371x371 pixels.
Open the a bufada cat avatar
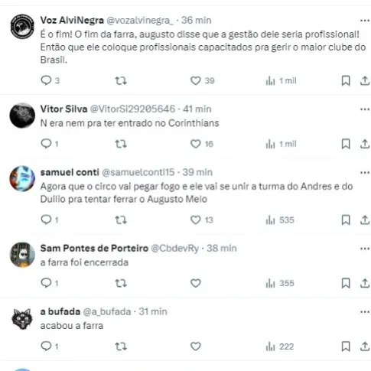point(22,319)
